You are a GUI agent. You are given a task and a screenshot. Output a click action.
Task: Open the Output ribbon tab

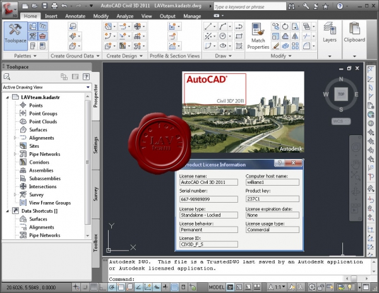167,16
